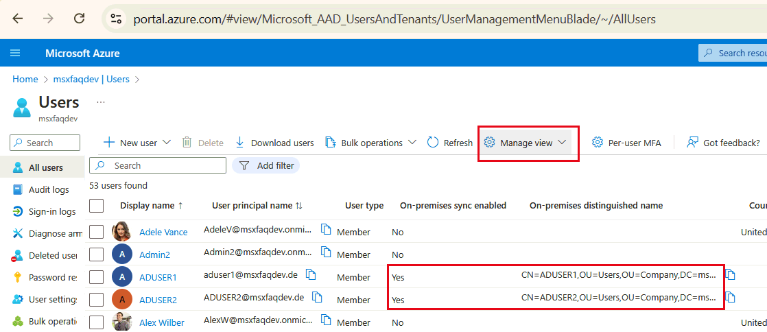The height and width of the screenshot is (332, 767).
Task: Click Got feedback? button
Action: click(x=724, y=143)
